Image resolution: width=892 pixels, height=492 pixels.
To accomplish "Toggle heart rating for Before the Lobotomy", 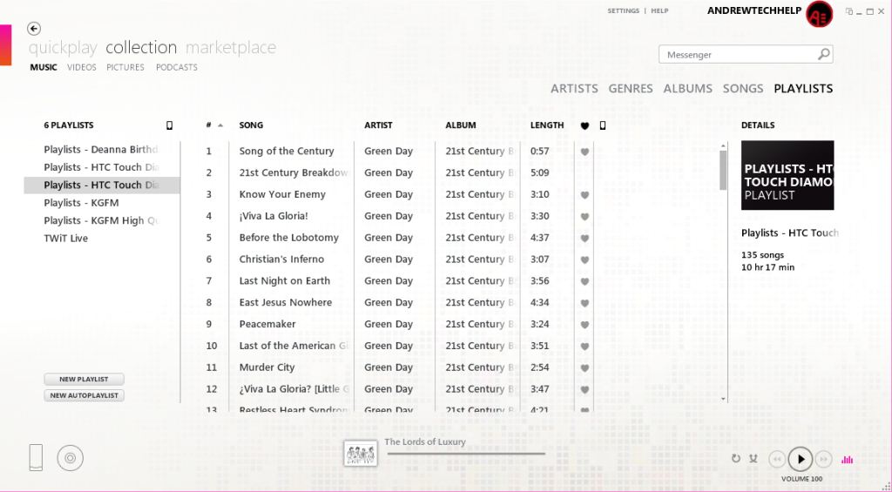I will point(585,239).
